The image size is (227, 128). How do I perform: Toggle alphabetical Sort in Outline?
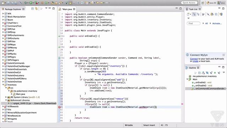(x=203, y=73)
